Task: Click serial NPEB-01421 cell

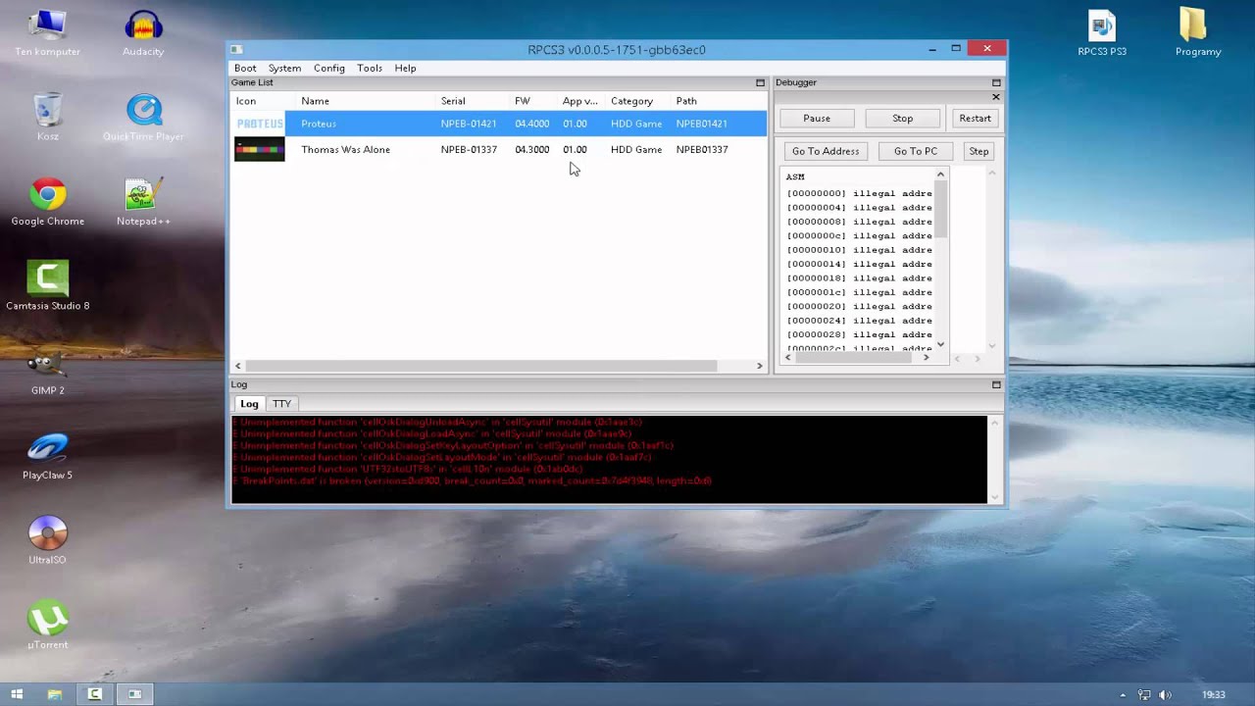Action: tap(469, 124)
